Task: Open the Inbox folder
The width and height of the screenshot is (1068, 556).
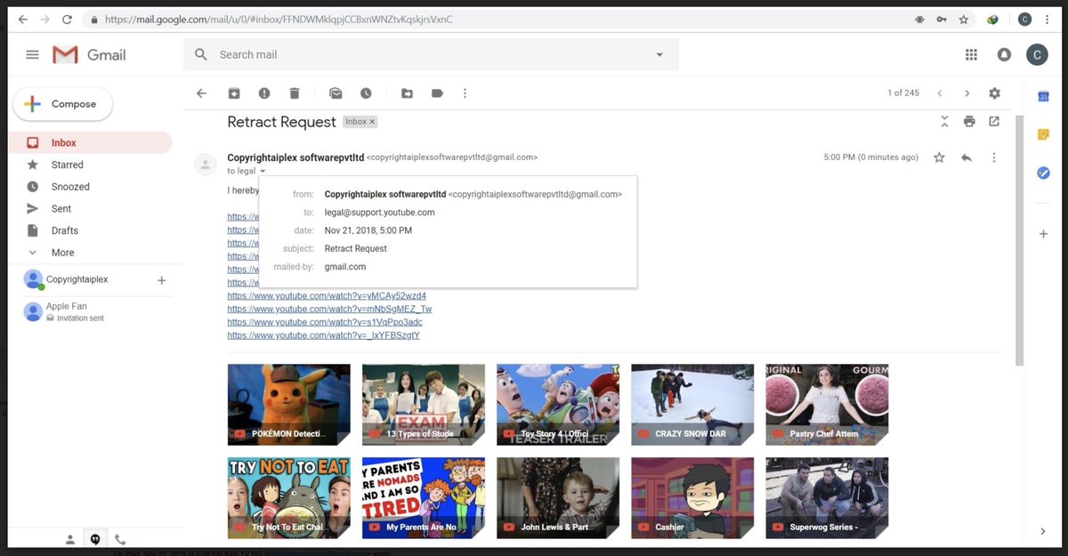Action: (x=89, y=142)
